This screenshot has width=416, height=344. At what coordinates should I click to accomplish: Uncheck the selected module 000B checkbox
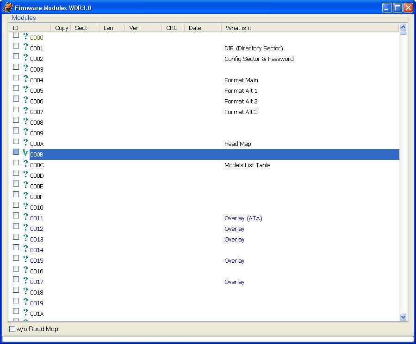pos(16,152)
